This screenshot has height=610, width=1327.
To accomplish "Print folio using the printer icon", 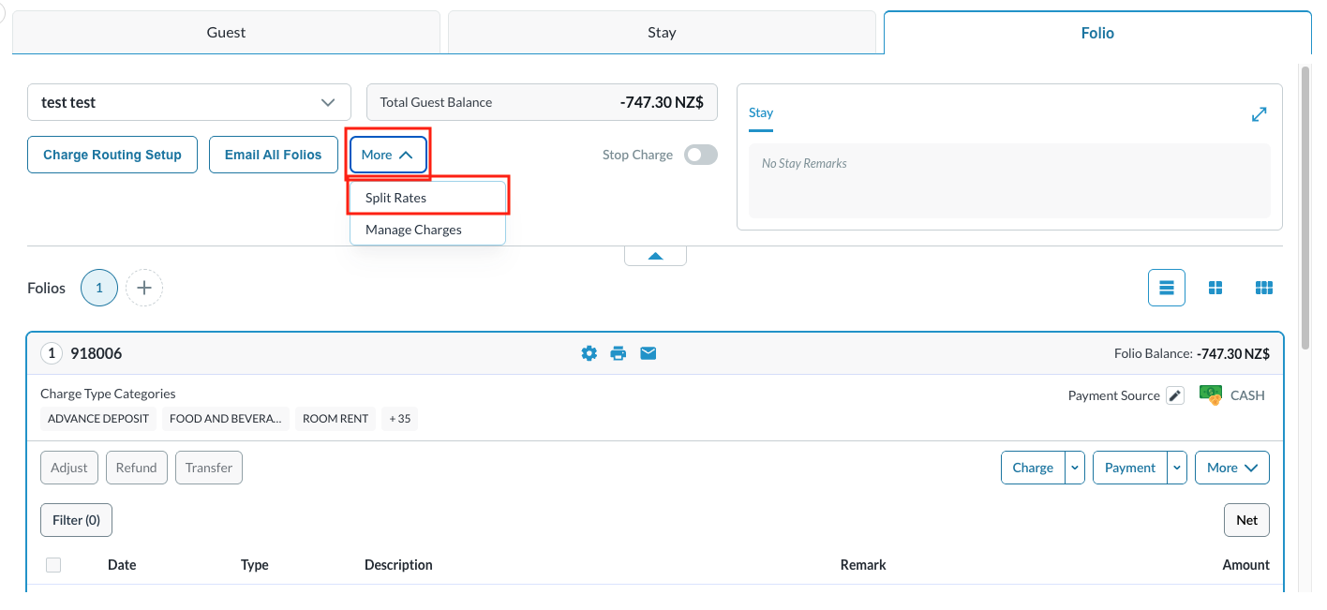I will tap(618, 353).
